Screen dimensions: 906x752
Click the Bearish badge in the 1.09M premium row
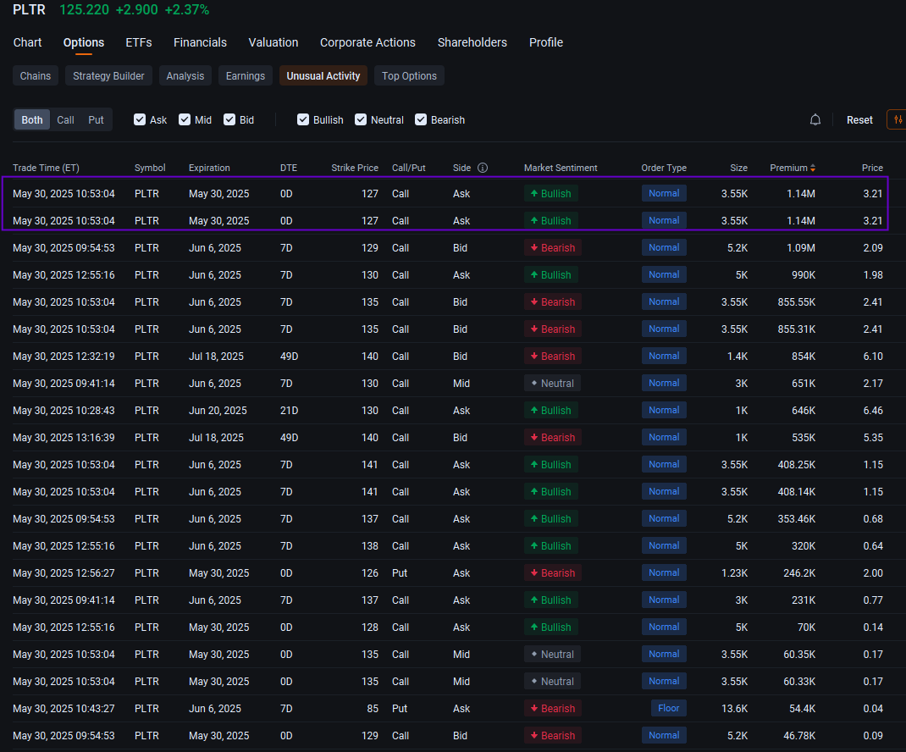coord(553,247)
